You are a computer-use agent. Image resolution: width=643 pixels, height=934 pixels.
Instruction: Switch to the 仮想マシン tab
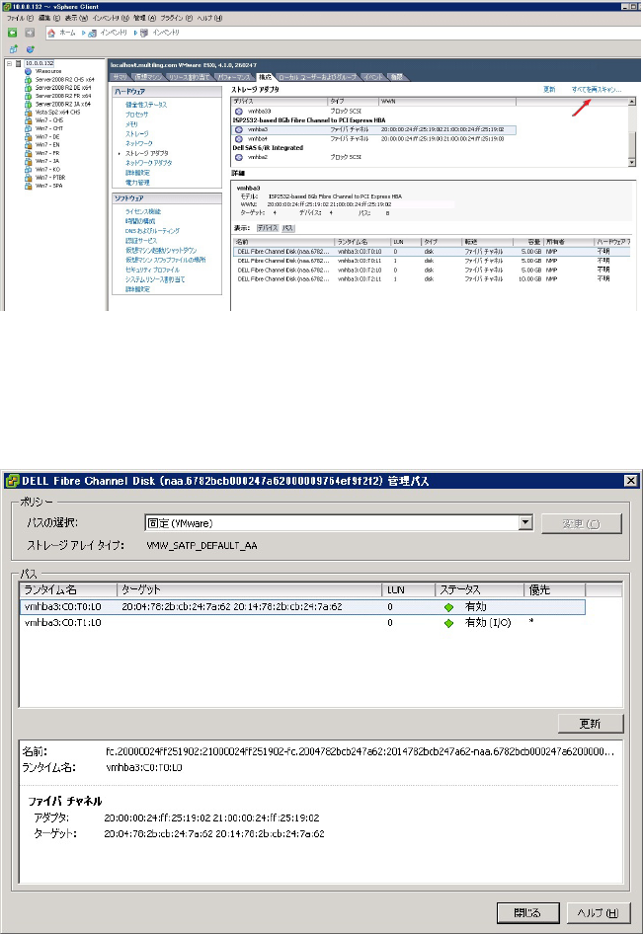coord(147,77)
